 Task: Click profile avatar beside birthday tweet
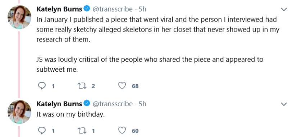click(19, 112)
